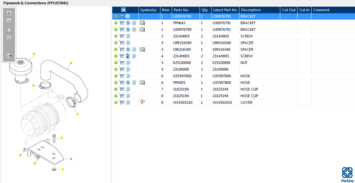Select callout 8 hose clip in diagram
The height and width of the screenshot is (183, 355).
click(33, 86)
